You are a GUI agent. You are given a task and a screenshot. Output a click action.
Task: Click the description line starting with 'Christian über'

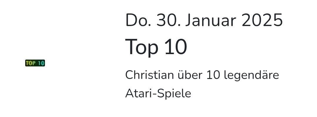coord(202,75)
